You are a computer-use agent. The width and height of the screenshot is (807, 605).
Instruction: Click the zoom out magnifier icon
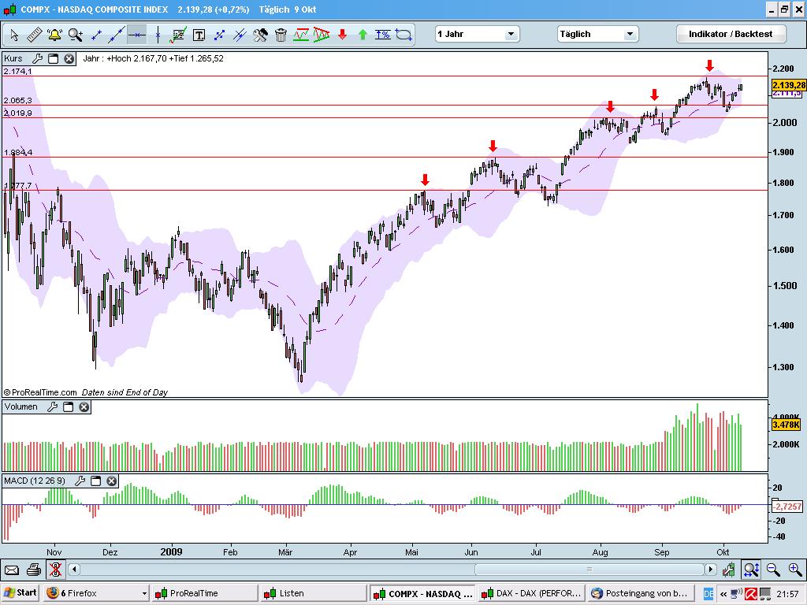pos(773,570)
